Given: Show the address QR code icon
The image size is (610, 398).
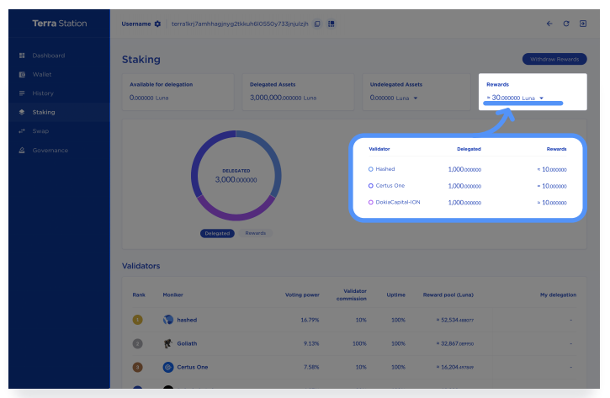Looking at the screenshot, I should pos(331,24).
